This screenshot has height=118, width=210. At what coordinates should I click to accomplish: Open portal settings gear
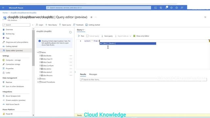point(171,8)
